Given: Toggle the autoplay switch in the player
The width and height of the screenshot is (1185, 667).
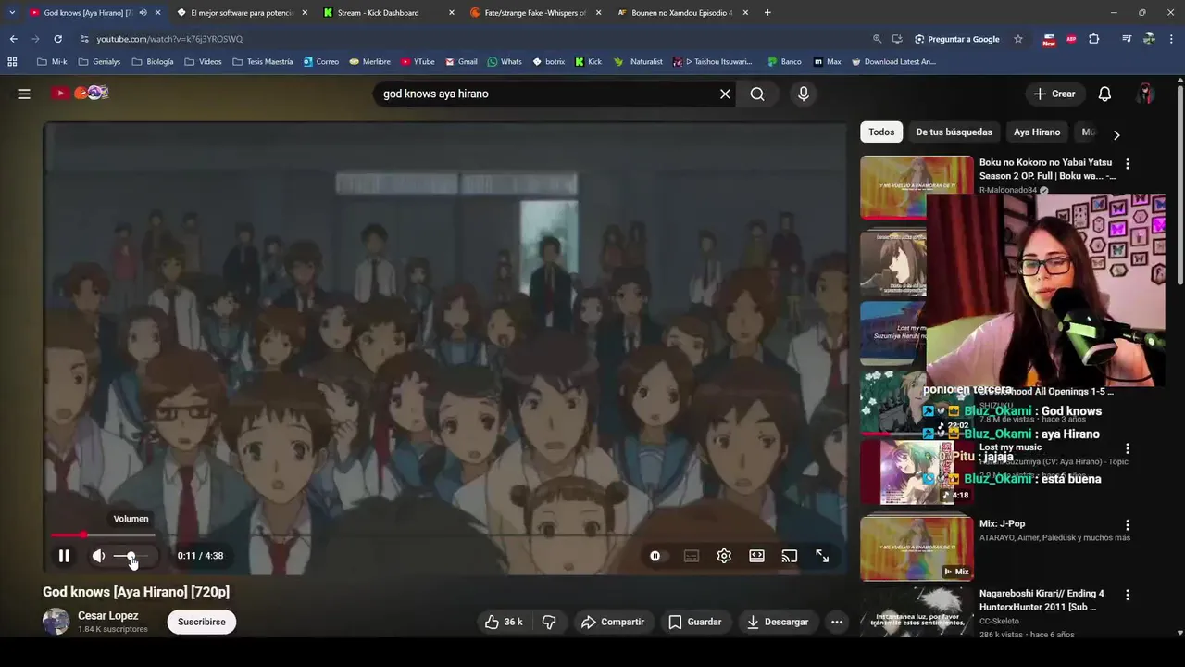Looking at the screenshot, I should (x=655, y=556).
